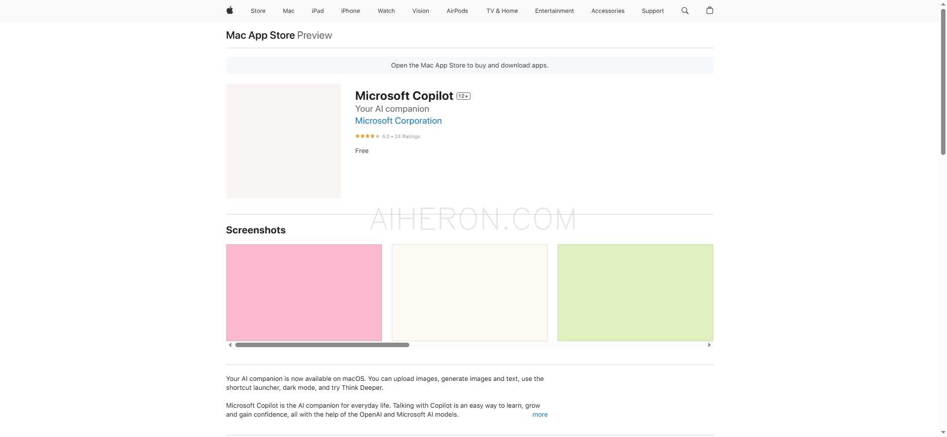Open the Microsoft Corporation developer link

[x=398, y=121]
